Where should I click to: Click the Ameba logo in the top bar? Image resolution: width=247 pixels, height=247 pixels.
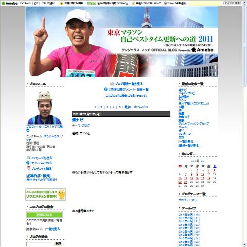9,3
